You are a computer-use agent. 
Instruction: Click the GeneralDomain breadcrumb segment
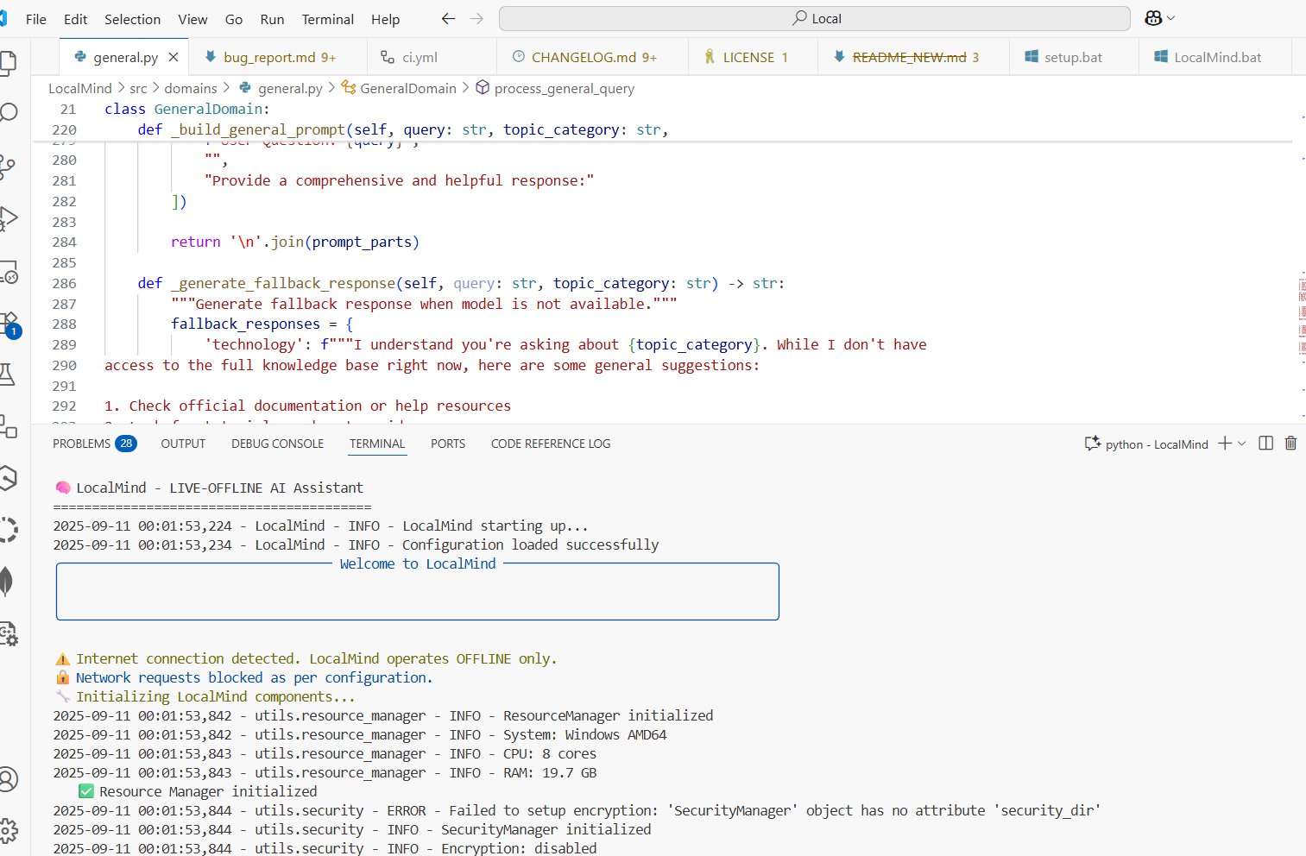399,88
